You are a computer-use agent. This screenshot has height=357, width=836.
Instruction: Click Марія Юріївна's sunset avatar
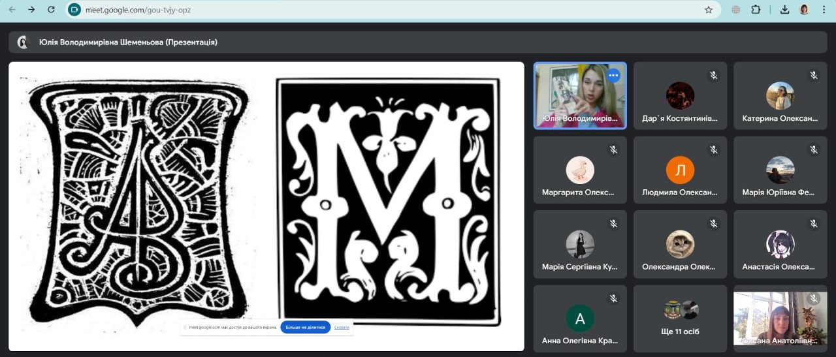(780, 170)
